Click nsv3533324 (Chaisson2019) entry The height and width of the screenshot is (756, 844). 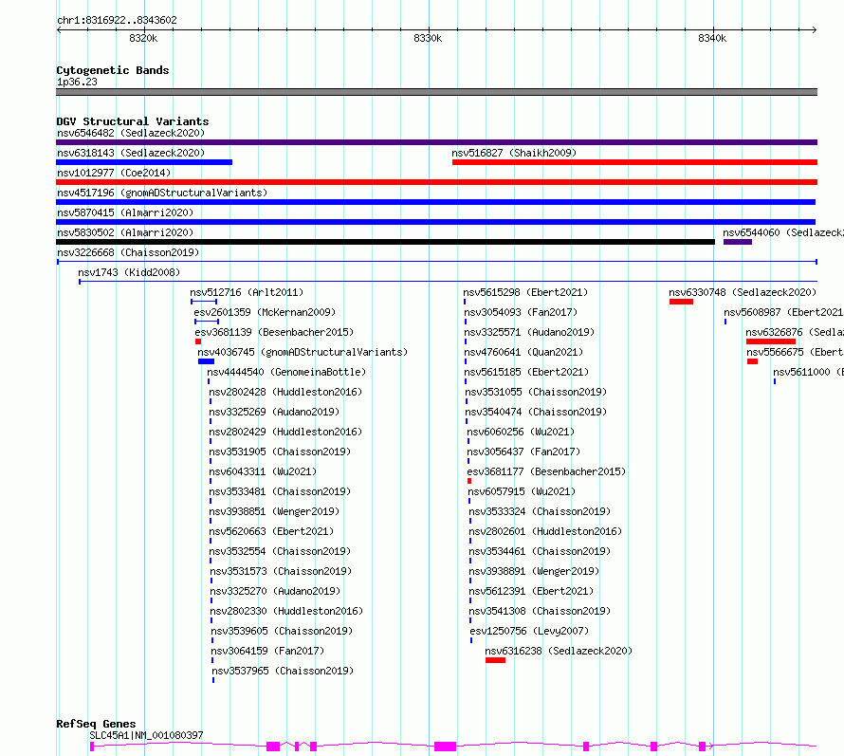(540, 511)
